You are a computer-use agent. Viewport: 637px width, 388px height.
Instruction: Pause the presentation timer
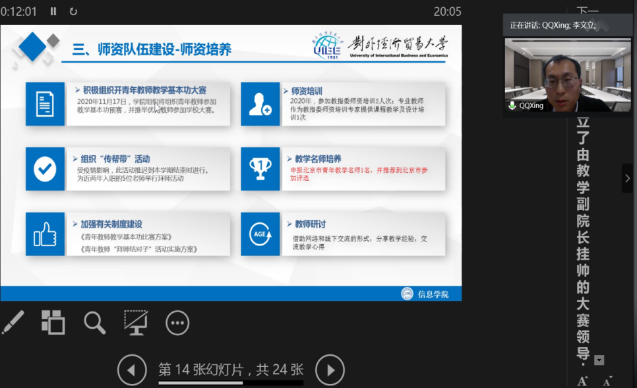click(x=53, y=11)
